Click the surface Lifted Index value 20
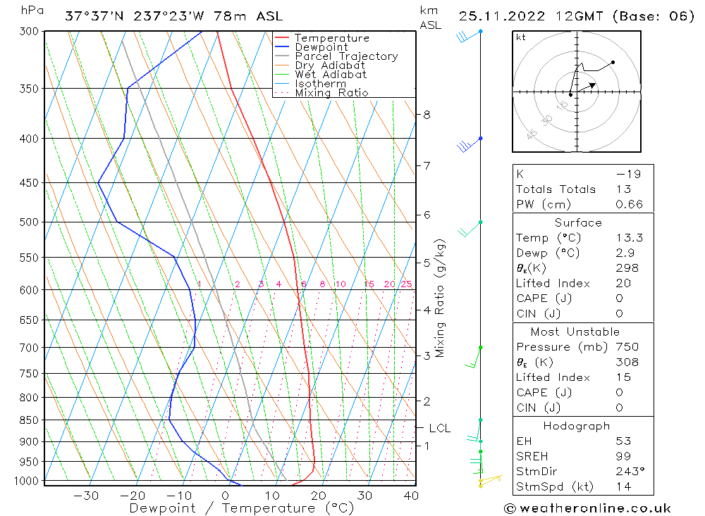 (x=624, y=284)
